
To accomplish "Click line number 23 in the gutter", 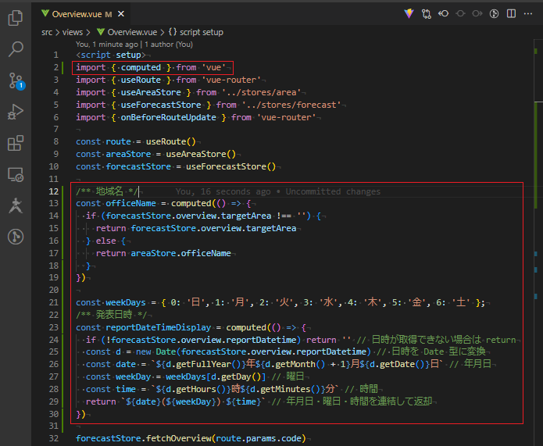I will (54, 327).
